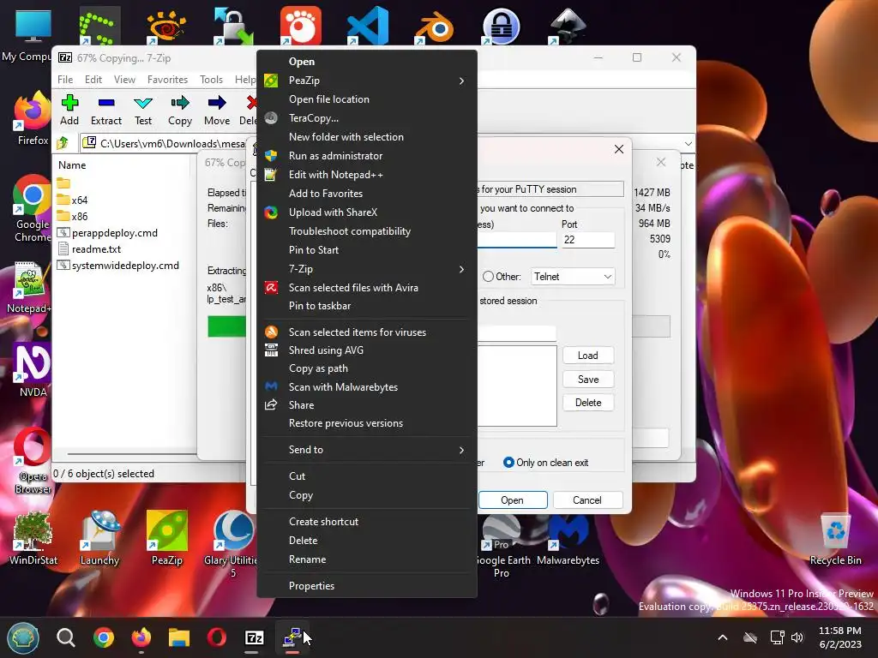This screenshot has width=878, height=658.
Task: Click the Opera icon on the taskbar
Action: tap(217, 637)
